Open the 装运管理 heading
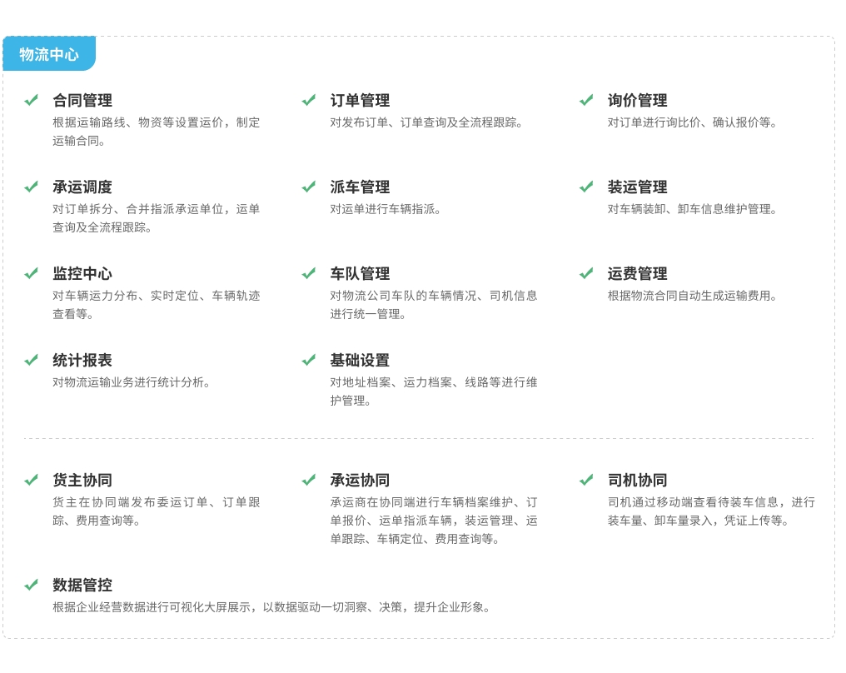This screenshot has width=846, height=673. [637, 187]
